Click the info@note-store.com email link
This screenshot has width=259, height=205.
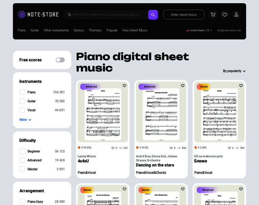coord(229,30)
